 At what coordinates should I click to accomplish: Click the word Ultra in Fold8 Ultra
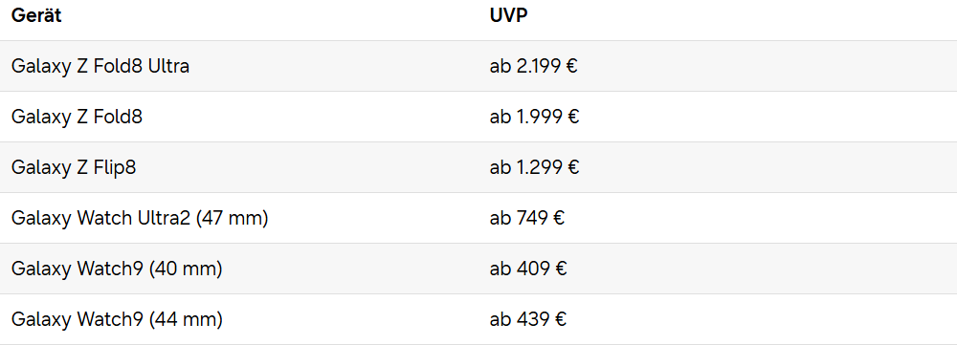[x=168, y=66]
